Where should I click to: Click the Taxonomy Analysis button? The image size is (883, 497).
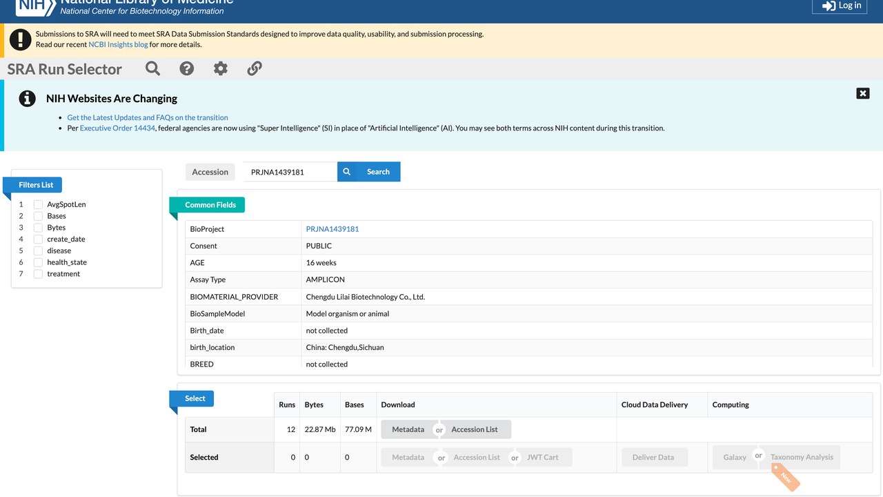[802, 457]
